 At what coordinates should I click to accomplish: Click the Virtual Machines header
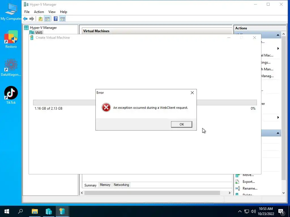(96, 31)
